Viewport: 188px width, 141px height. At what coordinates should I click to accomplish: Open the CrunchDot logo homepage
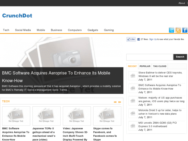point(17,16)
